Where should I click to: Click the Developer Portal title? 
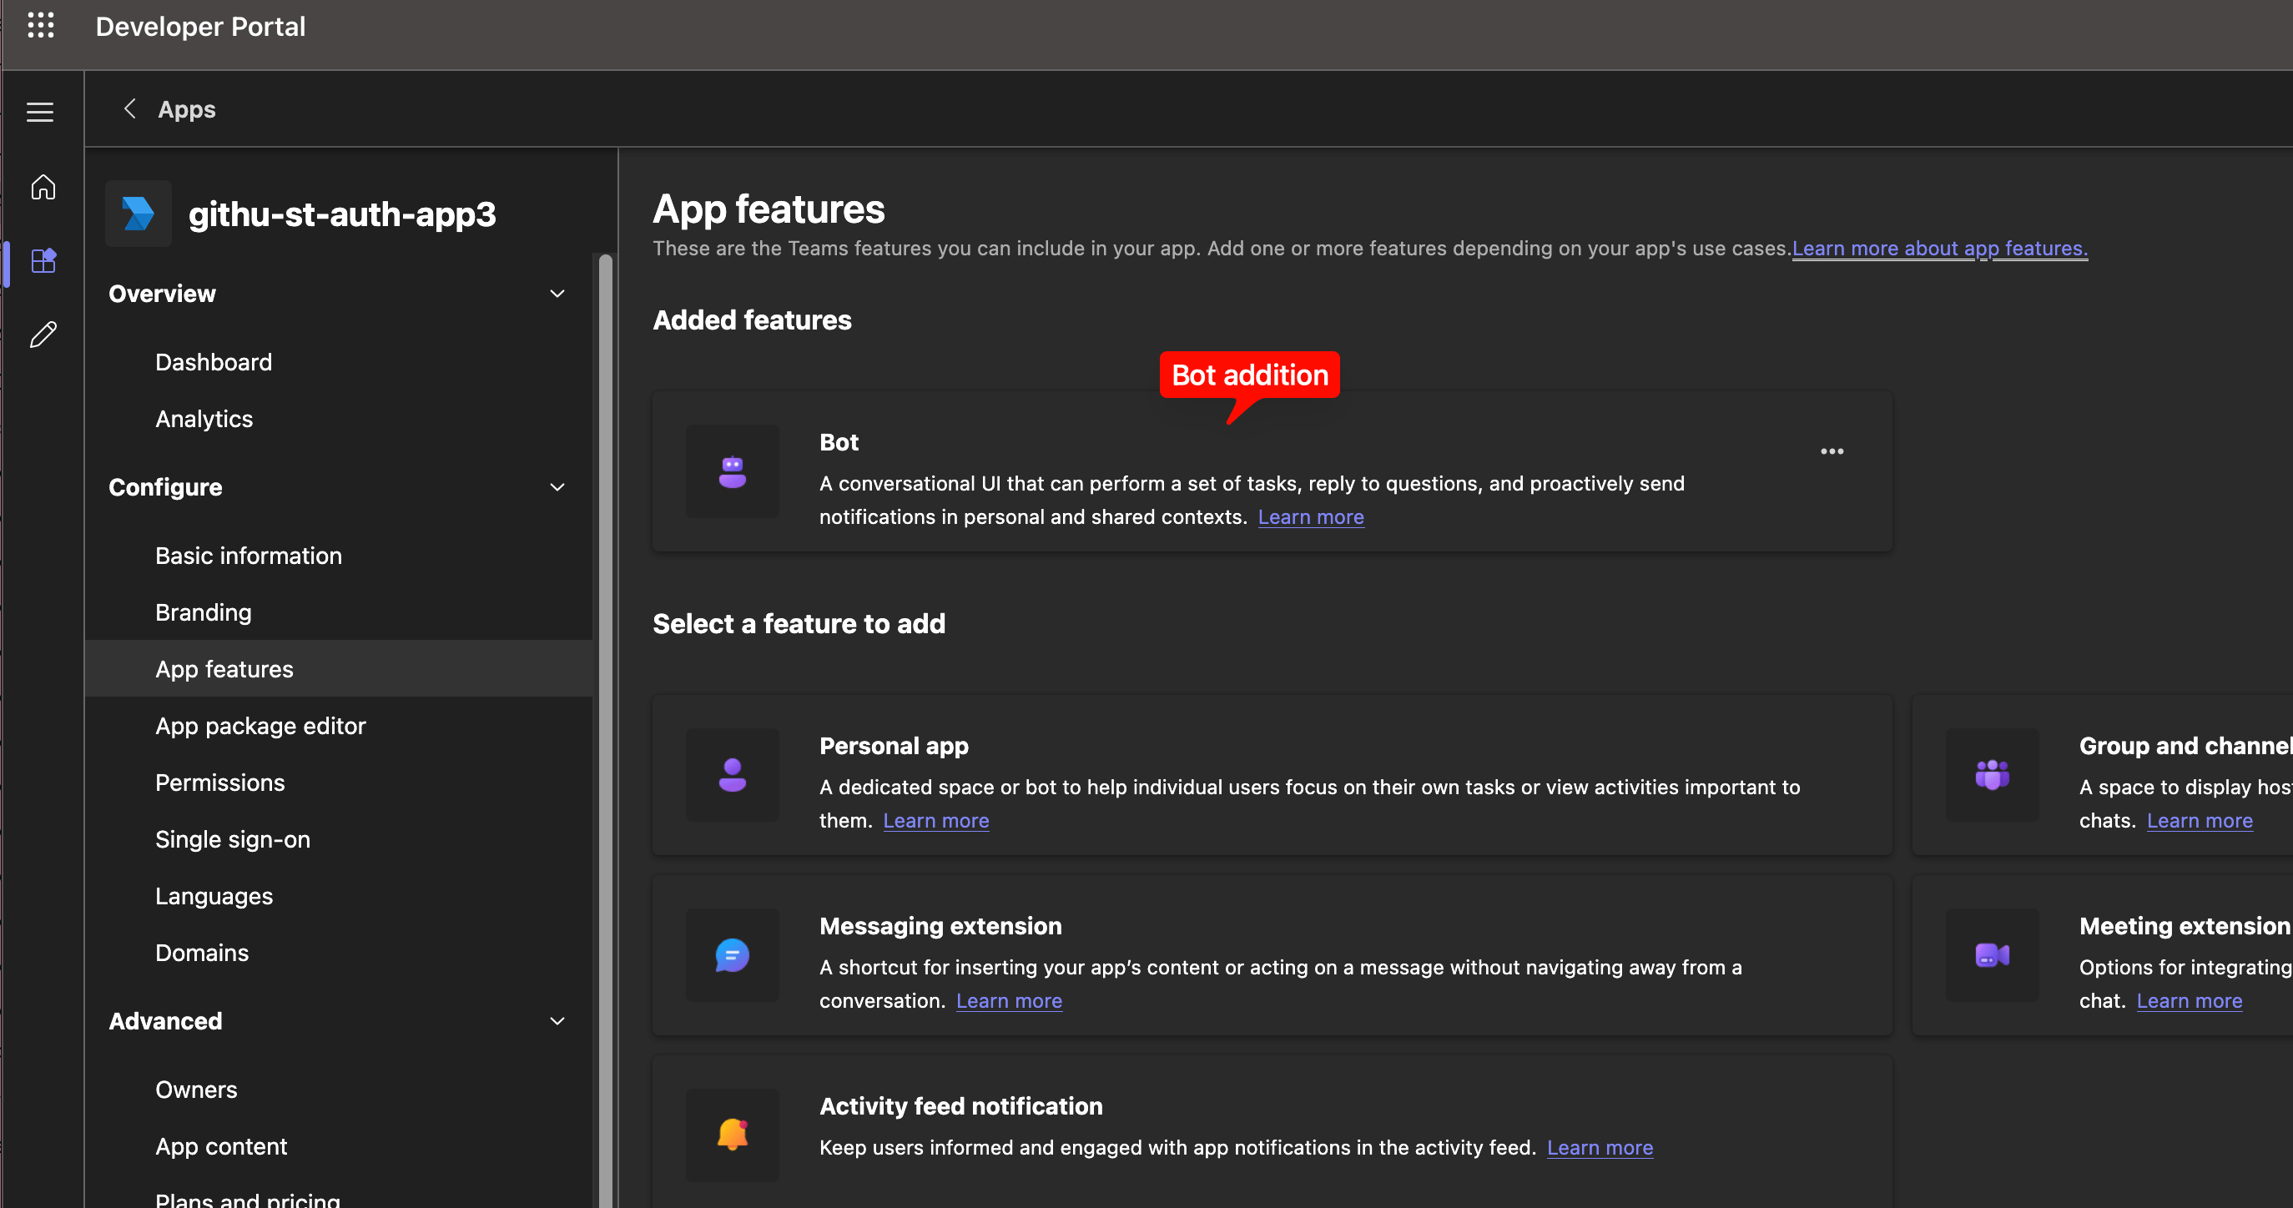[x=200, y=27]
